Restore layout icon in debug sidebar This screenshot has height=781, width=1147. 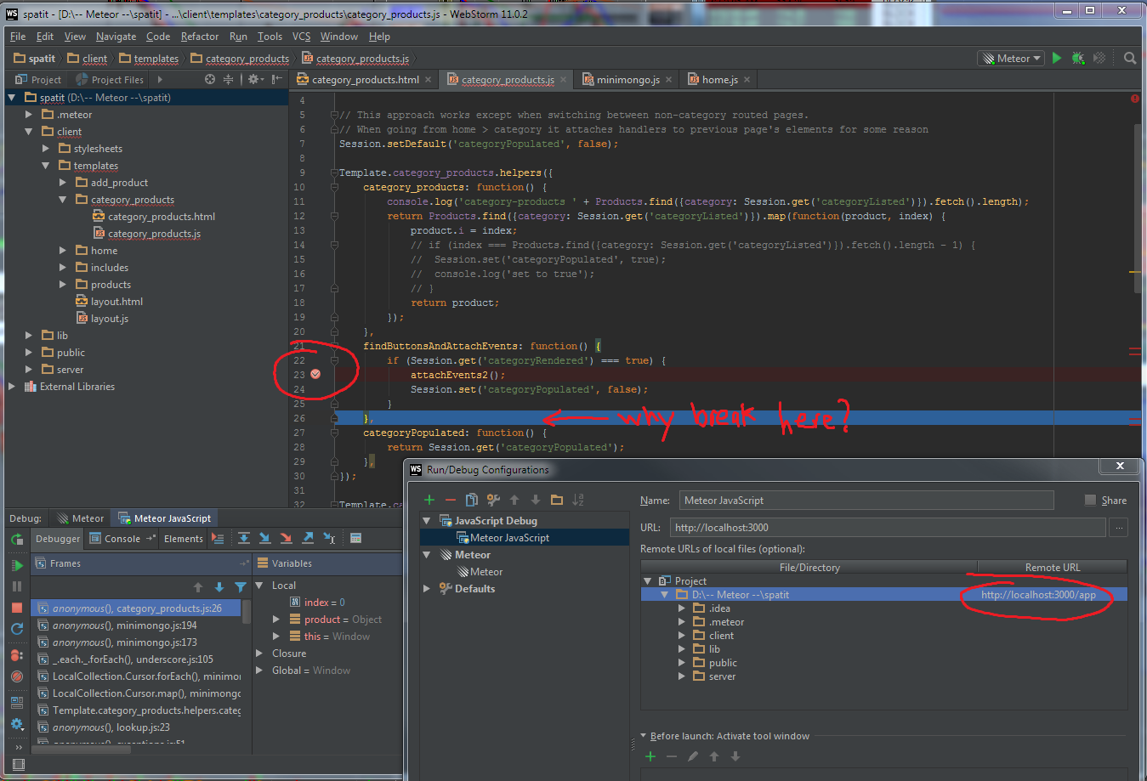click(17, 703)
